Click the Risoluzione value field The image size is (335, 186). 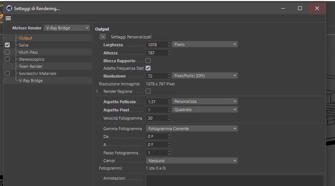pos(156,76)
